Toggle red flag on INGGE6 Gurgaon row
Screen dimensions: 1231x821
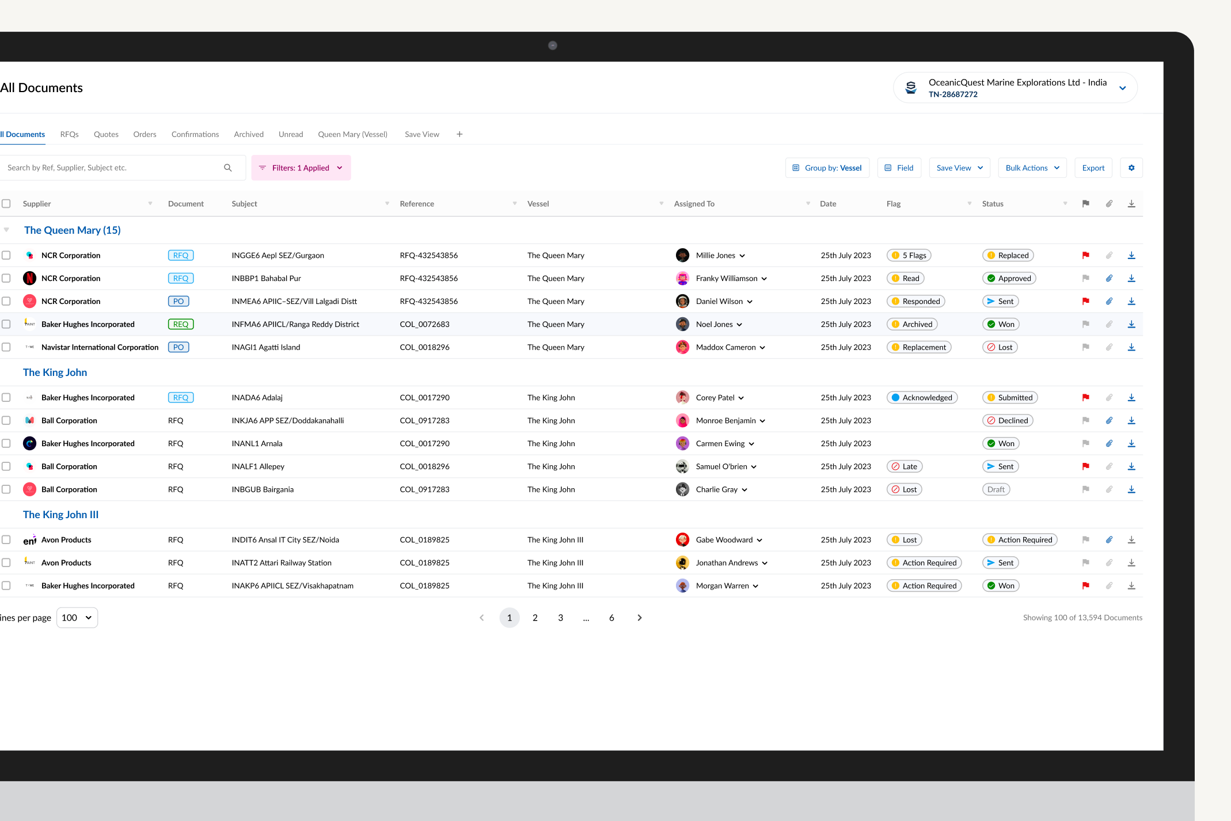1085,255
